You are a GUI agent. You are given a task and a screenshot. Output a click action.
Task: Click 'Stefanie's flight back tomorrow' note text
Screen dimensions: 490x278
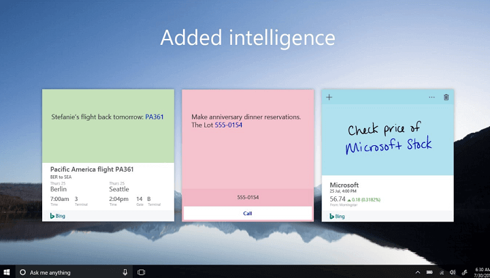pos(97,117)
